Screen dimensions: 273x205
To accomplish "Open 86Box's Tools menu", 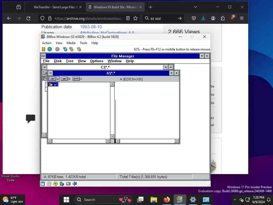I will point(83,43).
